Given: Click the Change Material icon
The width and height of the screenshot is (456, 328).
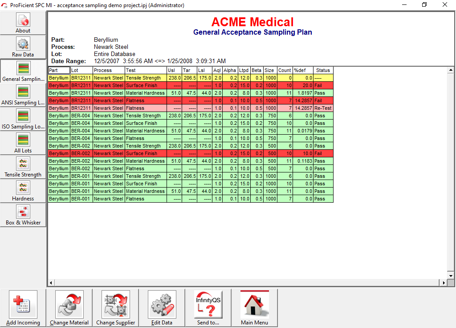Looking at the screenshot, I should [x=69, y=304].
